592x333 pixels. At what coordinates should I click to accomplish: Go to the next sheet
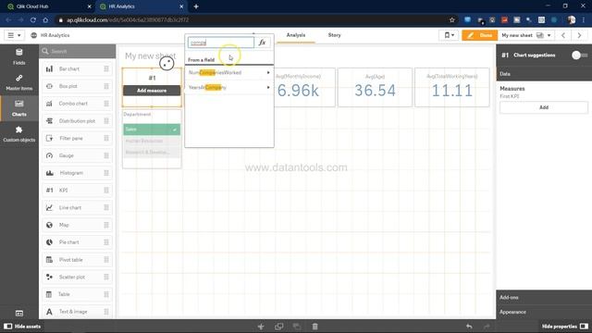point(579,35)
